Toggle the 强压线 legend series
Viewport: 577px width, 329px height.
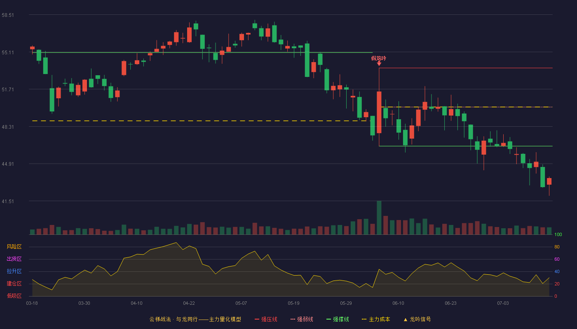pos(269,319)
